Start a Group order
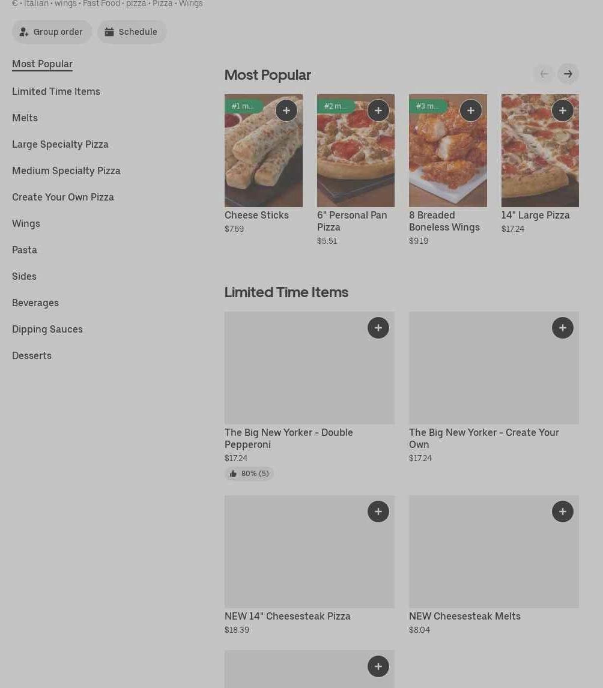The image size is (603, 688). pyautogui.click(x=52, y=32)
